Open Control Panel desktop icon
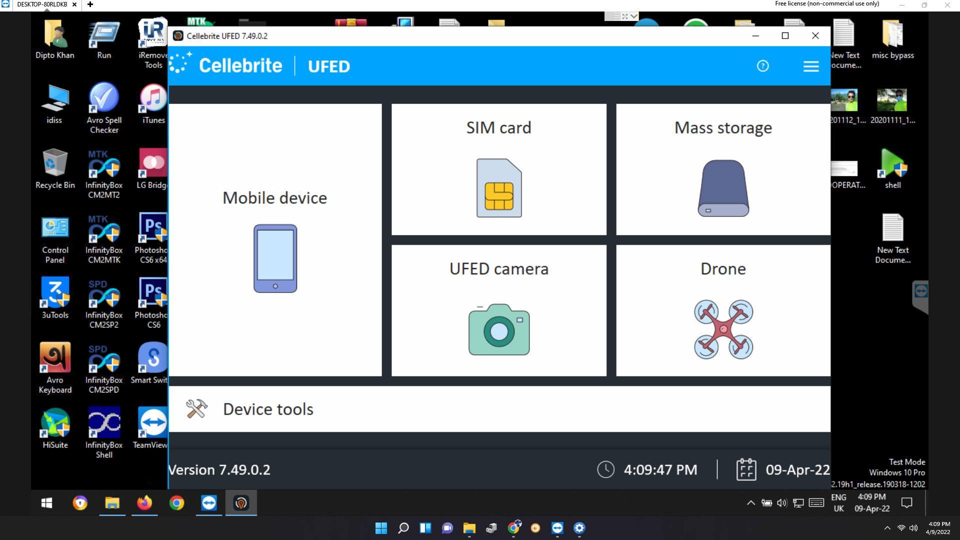This screenshot has height=540, width=960. (55, 239)
